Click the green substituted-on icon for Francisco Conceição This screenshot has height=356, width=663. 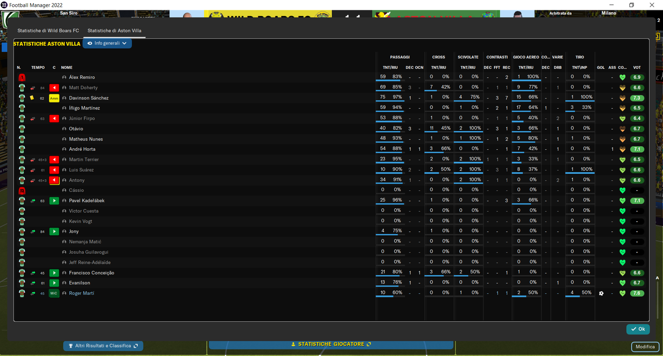[x=54, y=273]
